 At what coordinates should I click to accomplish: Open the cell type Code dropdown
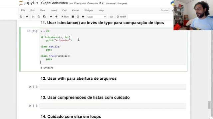click(x=97, y=17)
